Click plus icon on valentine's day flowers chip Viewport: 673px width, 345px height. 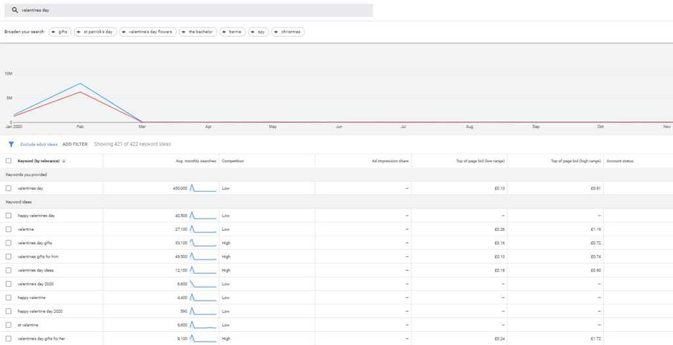[x=124, y=32]
